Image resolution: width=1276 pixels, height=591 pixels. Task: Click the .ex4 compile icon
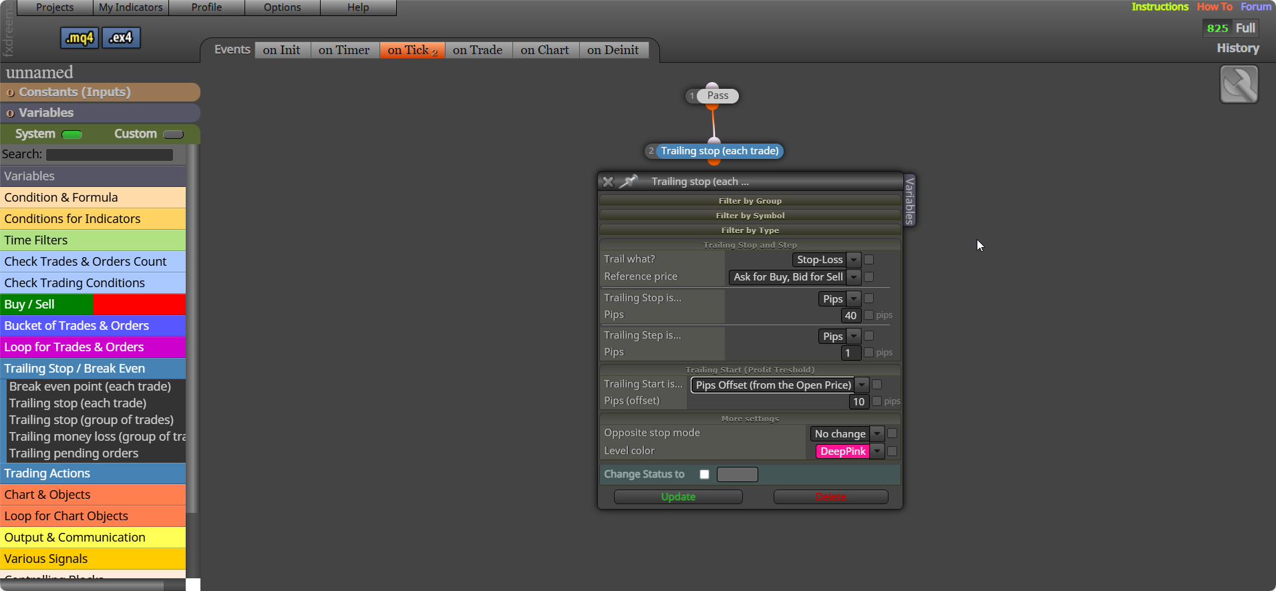[121, 38]
